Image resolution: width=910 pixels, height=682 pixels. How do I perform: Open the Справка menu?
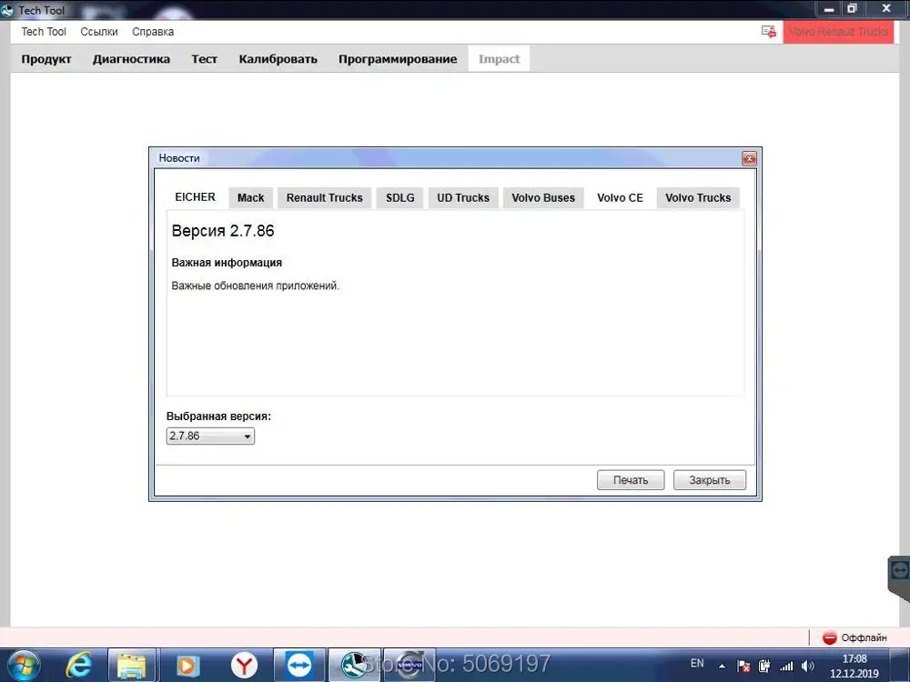(x=153, y=32)
